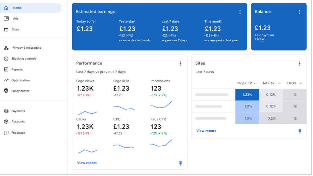The height and width of the screenshot is (176, 313).
Task: Click the Privacy & messaging person icon
Action: (6, 48)
